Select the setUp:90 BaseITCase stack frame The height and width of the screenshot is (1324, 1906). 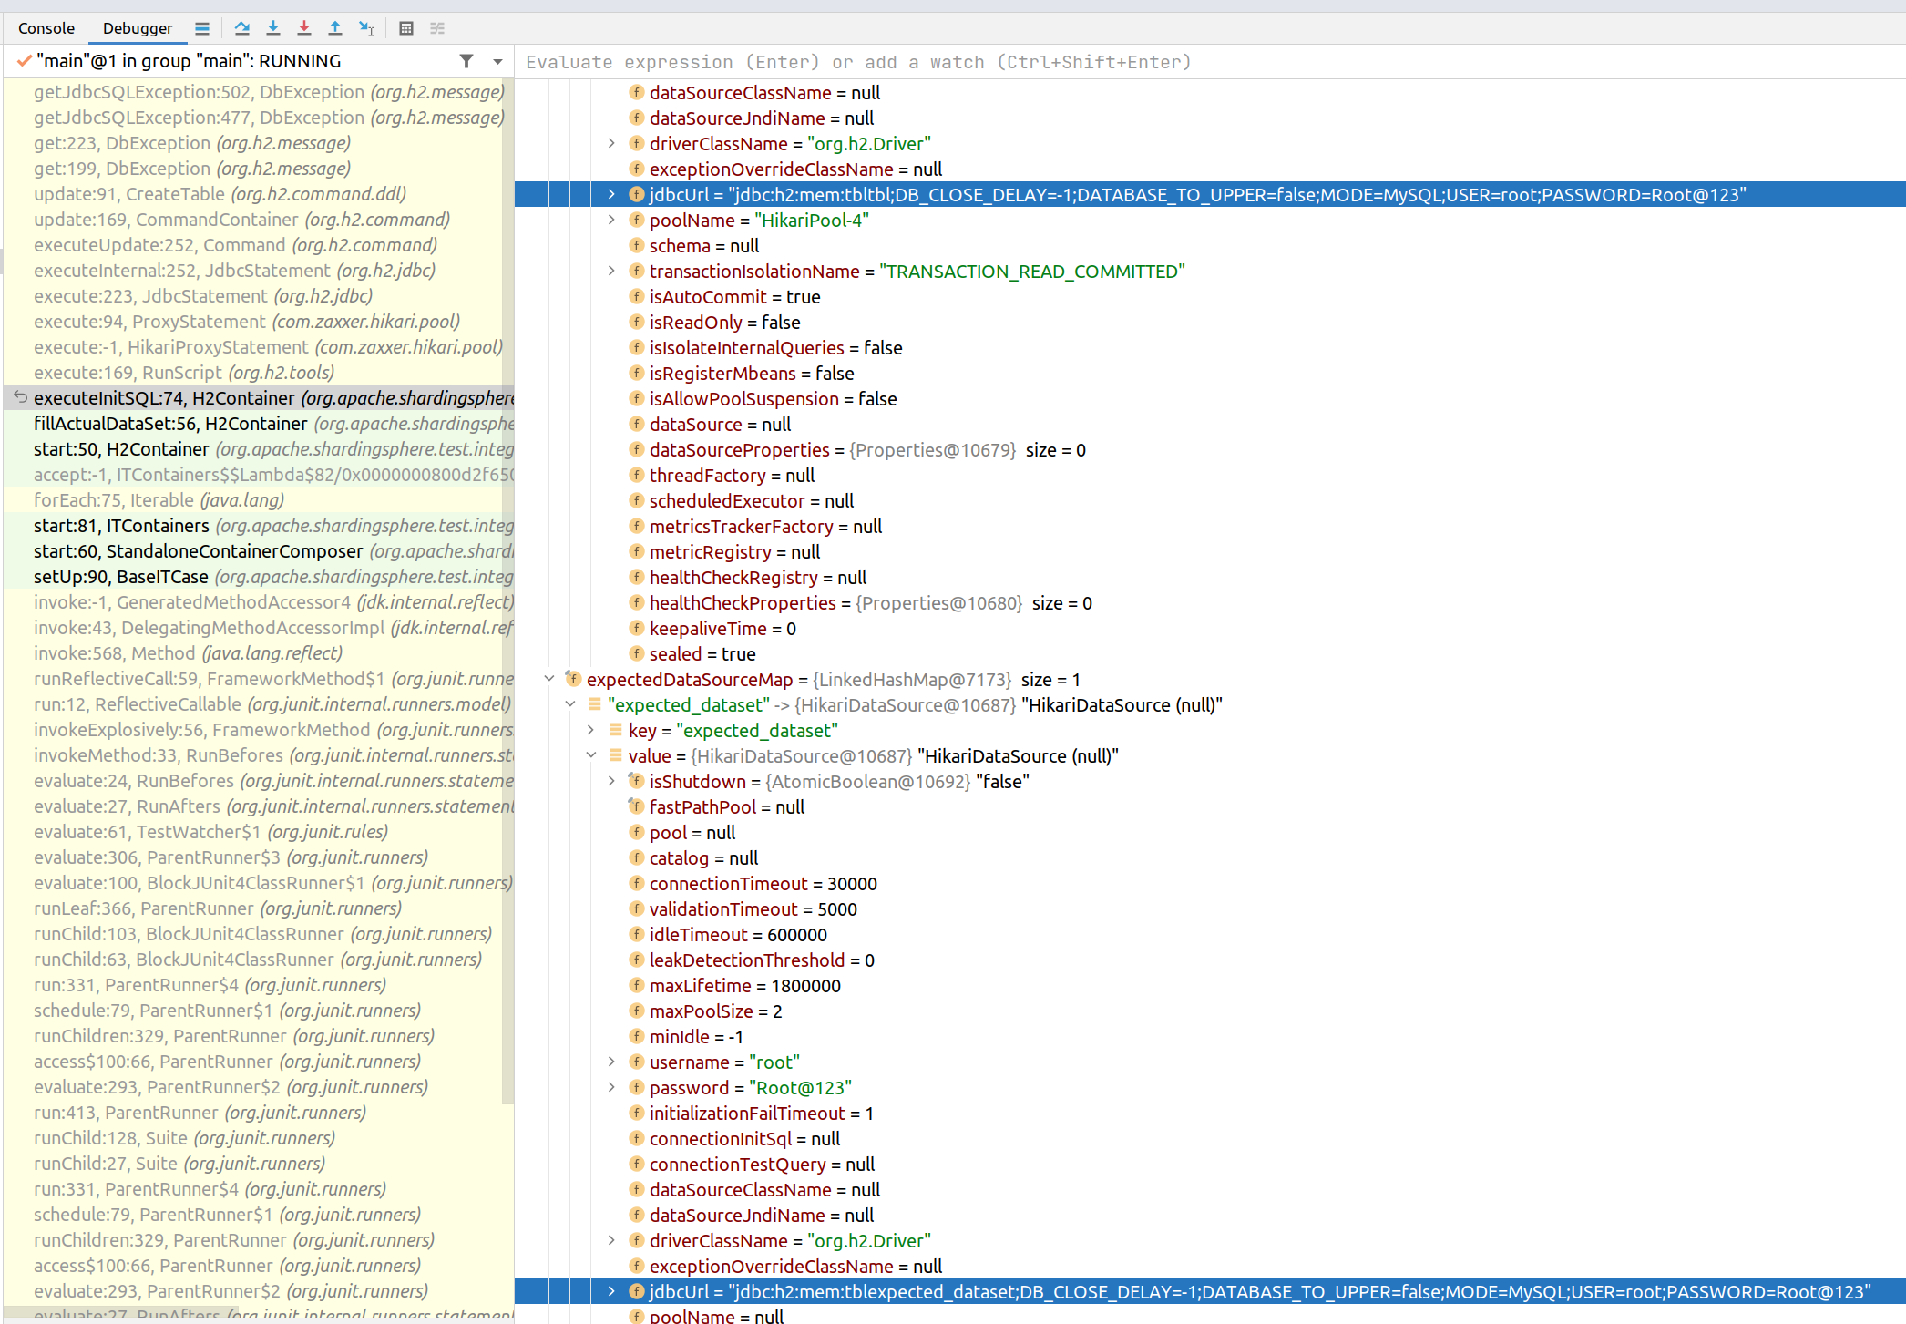123,576
